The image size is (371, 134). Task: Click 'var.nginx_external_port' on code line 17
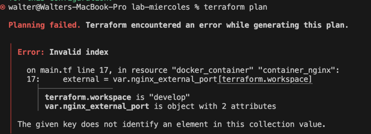click(x=165, y=80)
